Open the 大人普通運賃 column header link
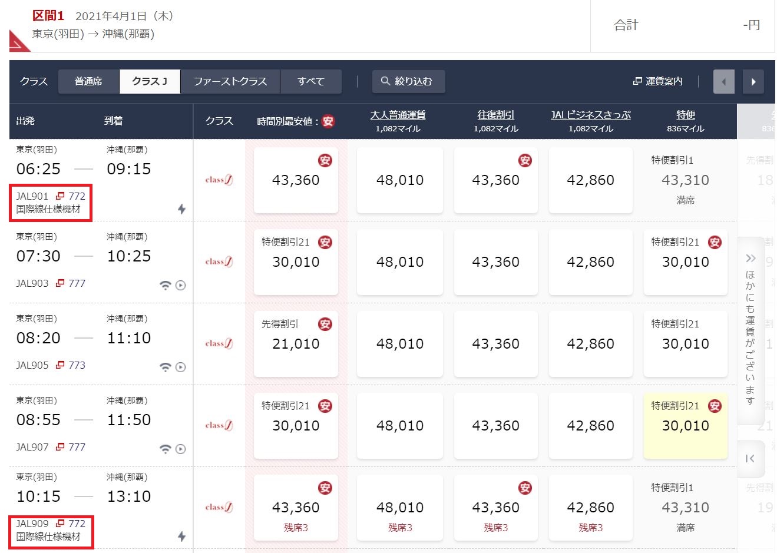Viewport: 777px width, 553px height. click(x=398, y=115)
